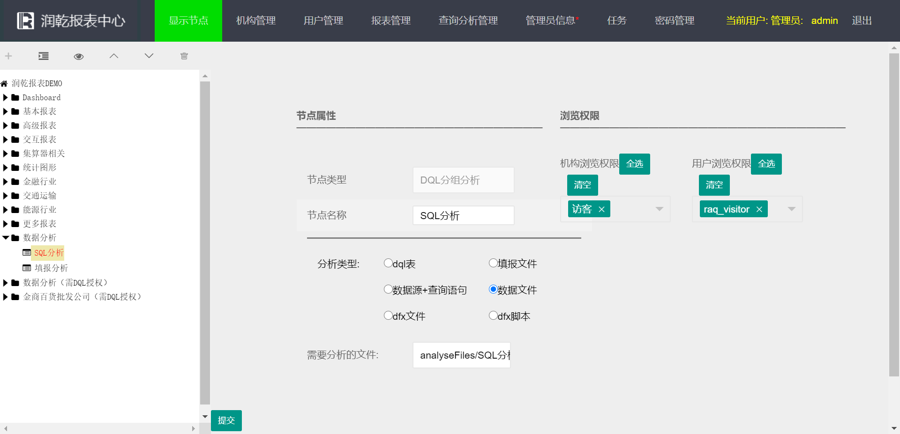
Task: Switch to the 报表管理 tab
Action: coord(391,21)
